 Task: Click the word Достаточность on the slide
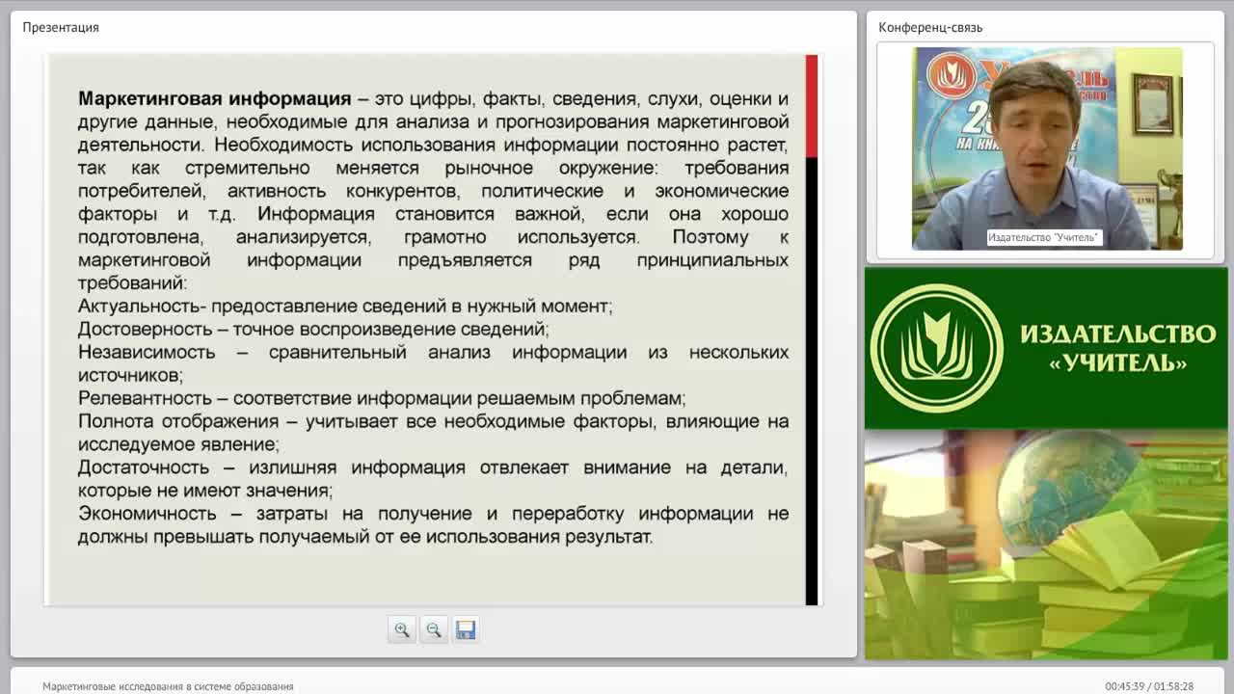tap(144, 467)
